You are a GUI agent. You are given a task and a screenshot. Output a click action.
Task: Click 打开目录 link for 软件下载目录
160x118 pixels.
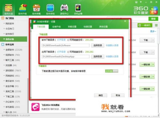[x=61, y=40]
